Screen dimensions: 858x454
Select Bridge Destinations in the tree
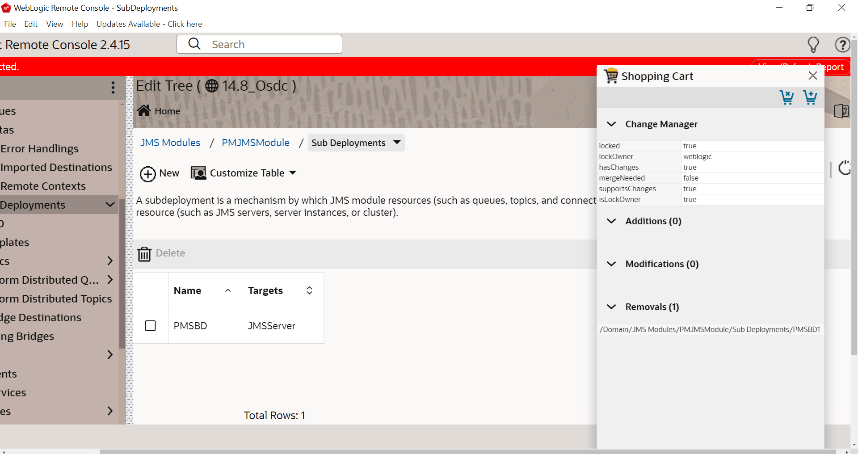coord(41,317)
